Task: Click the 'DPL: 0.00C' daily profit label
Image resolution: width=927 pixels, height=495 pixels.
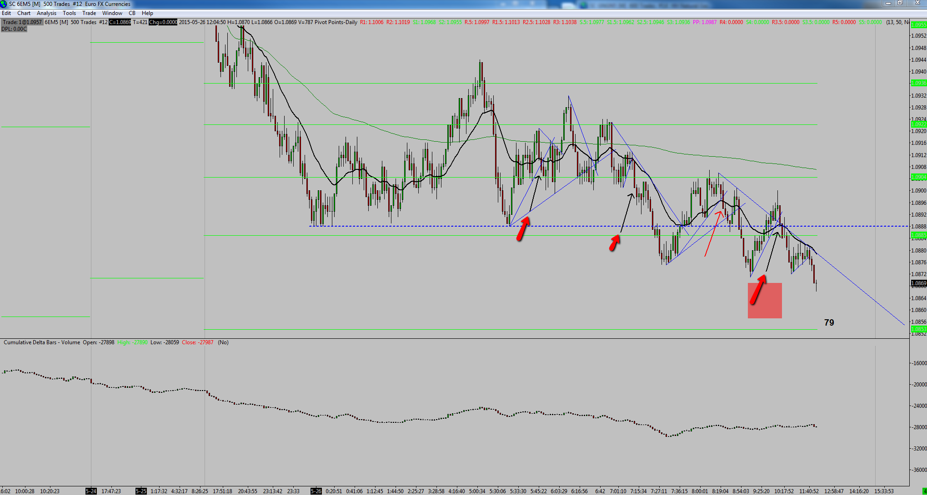Action: pos(14,29)
